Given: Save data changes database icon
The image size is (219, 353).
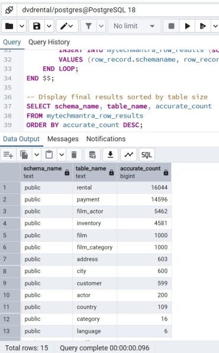Looking at the screenshot, I should tap(92, 155).
